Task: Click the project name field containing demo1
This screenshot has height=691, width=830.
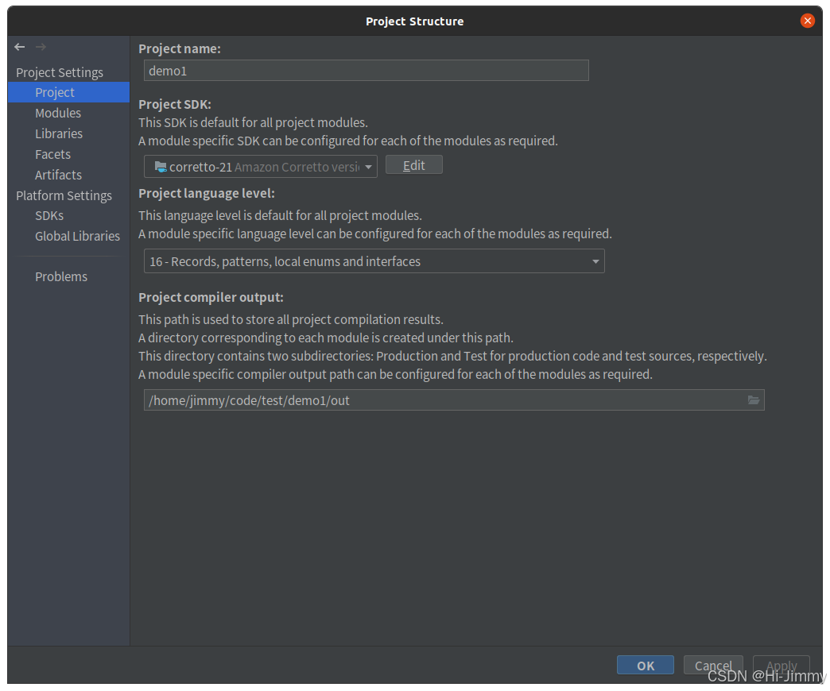Action: (x=366, y=71)
